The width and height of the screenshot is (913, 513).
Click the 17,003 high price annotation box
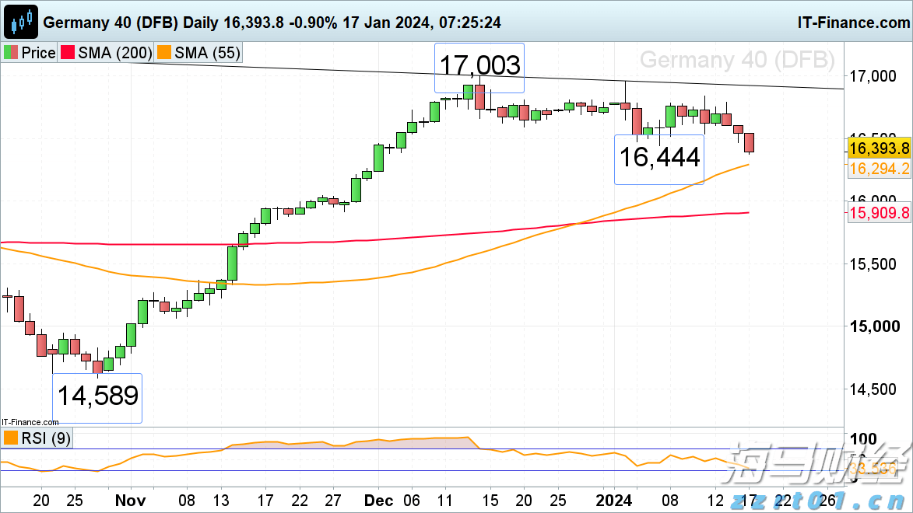tap(479, 66)
